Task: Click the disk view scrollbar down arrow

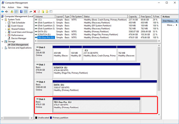Action: tap(159, 115)
